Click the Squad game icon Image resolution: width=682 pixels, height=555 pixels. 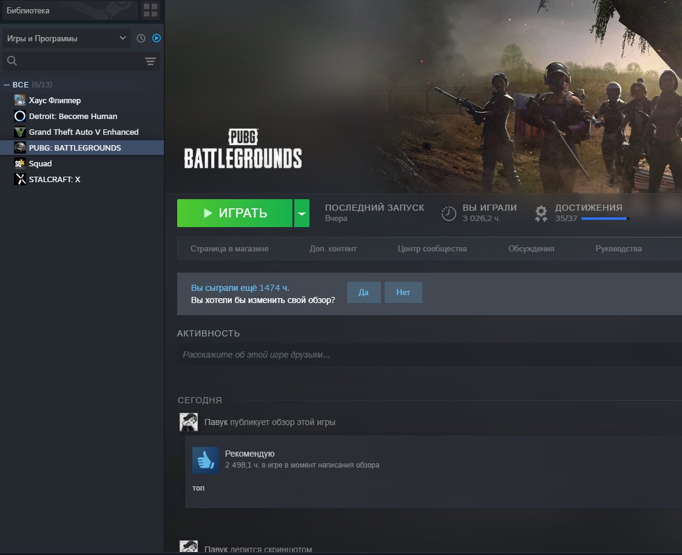tap(20, 164)
